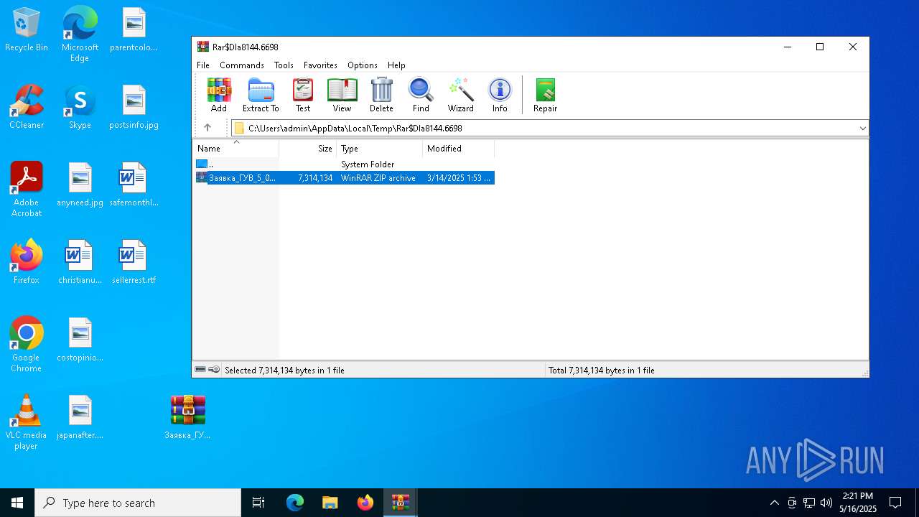Select the Microsoft Edge desktop shortcut
The image size is (919, 517).
tap(80, 34)
